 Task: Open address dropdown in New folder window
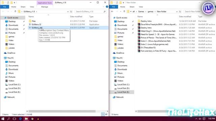tap(177, 12)
